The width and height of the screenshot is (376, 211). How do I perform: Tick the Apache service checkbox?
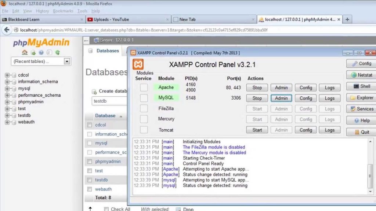point(144,88)
